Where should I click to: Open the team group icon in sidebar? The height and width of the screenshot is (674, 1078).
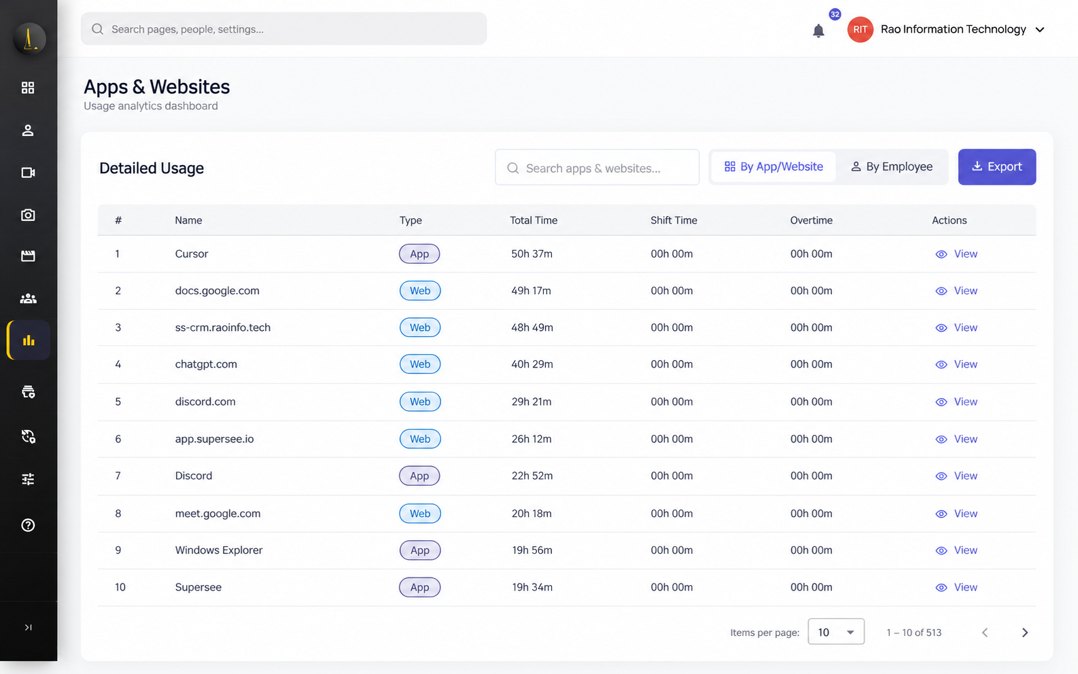click(x=28, y=298)
